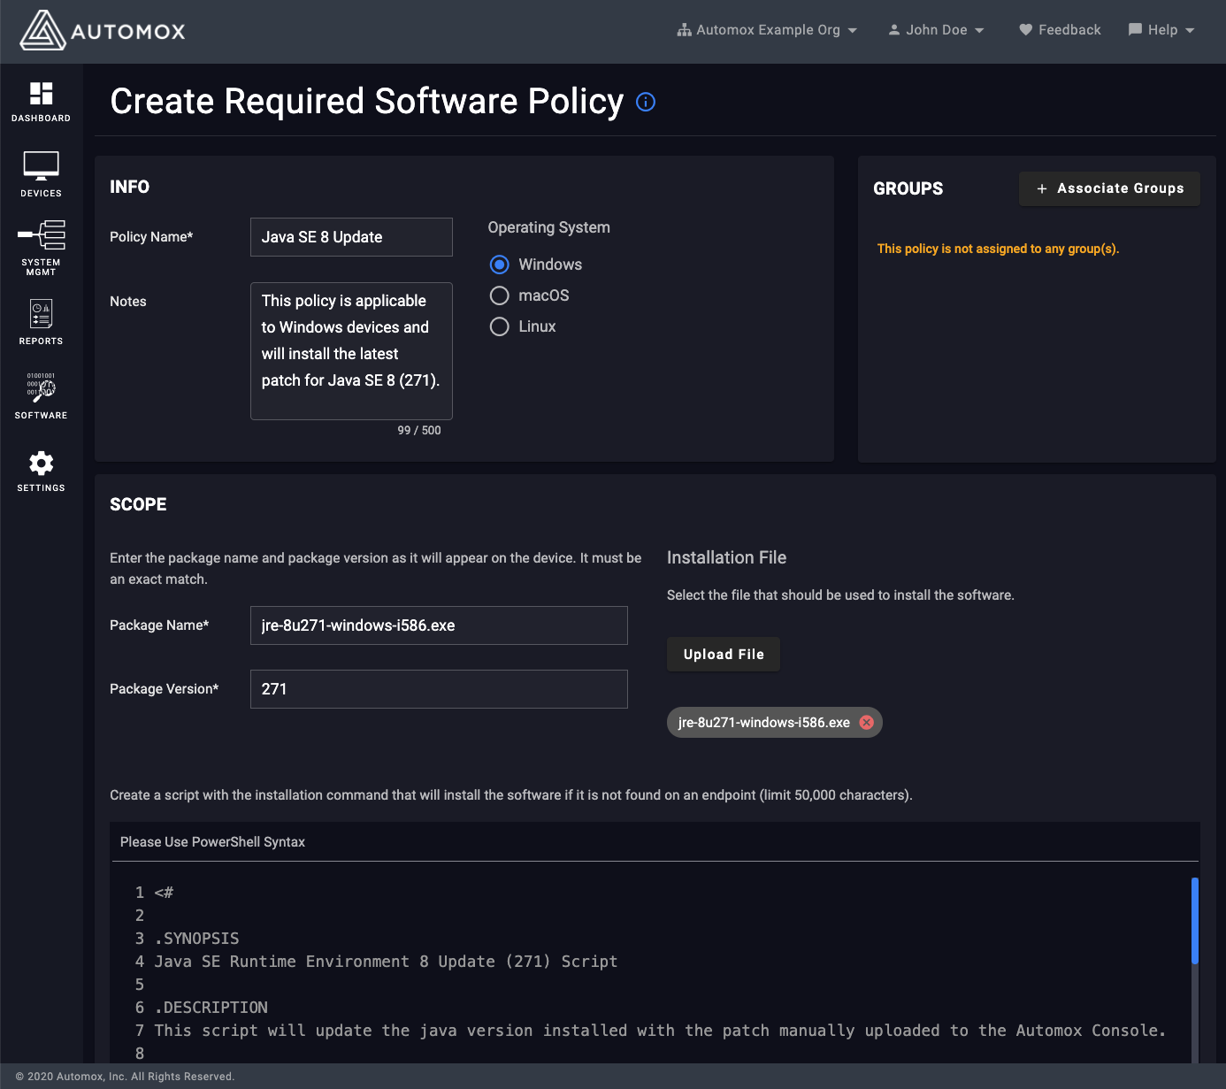The height and width of the screenshot is (1089, 1226).
Task: Click script line 'This script will update the java version'
Action: (660, 1031)
